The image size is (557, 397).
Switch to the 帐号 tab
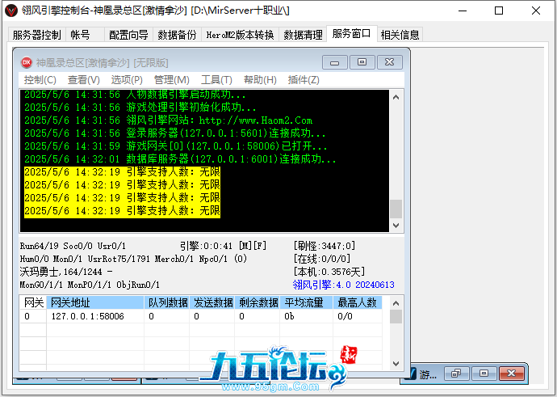(85, 35)
